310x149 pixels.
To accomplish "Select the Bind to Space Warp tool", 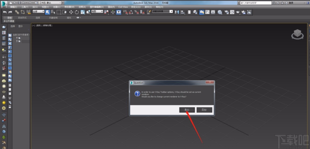I will [28, 12].
